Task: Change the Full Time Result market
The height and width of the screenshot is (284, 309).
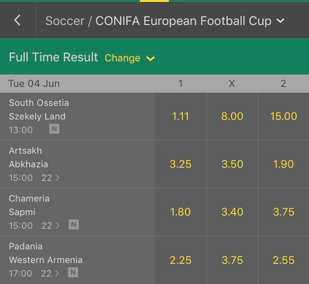Action: tap(130, 58)
